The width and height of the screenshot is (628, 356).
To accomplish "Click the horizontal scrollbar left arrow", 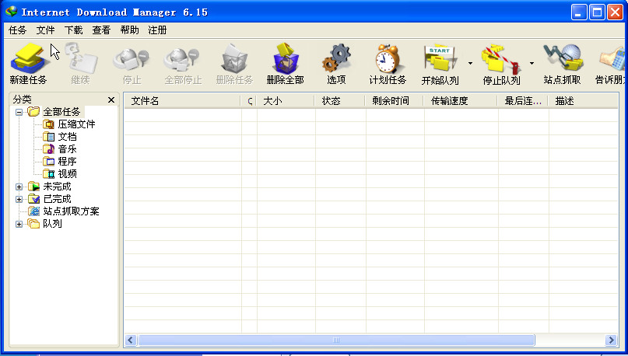I will [131, 340].
